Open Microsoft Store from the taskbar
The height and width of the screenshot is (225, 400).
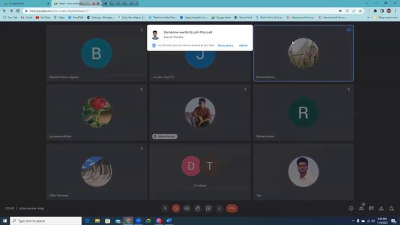click(107, 221)
